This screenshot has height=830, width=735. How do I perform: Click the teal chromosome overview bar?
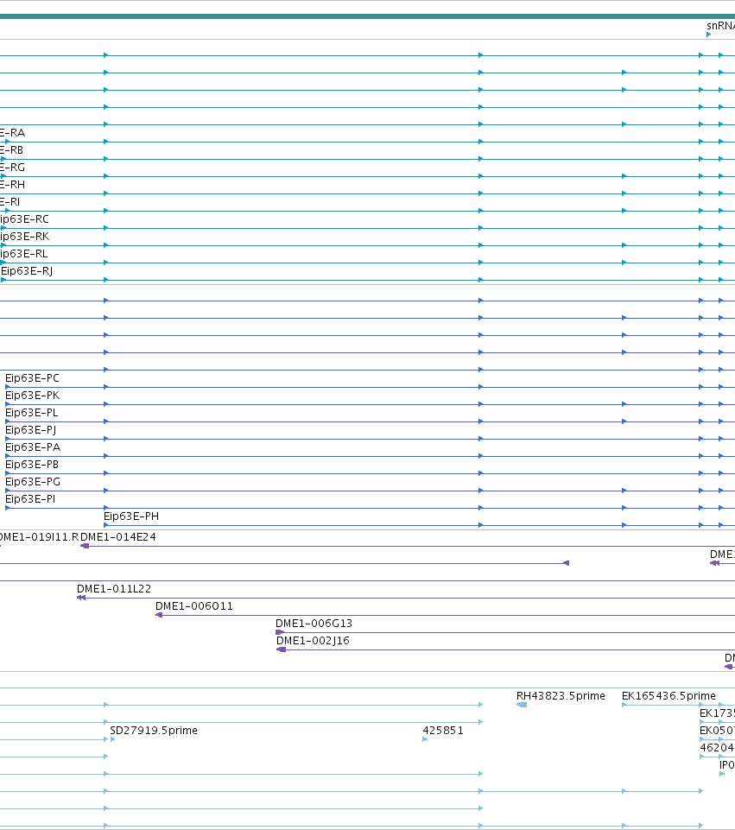coord(367,16)
